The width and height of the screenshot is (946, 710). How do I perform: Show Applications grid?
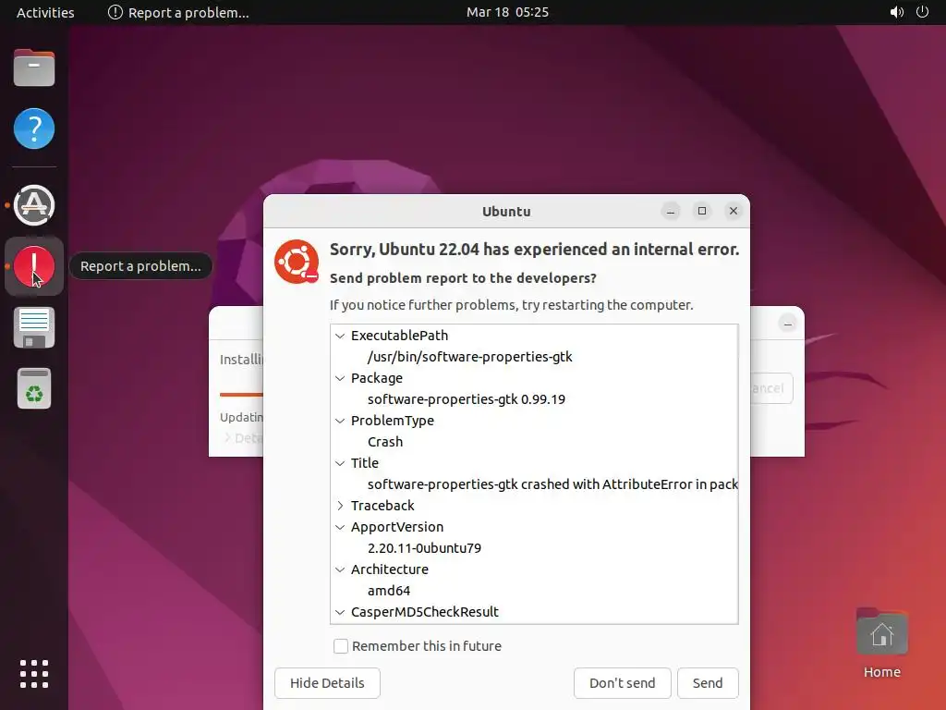(34, 674)
